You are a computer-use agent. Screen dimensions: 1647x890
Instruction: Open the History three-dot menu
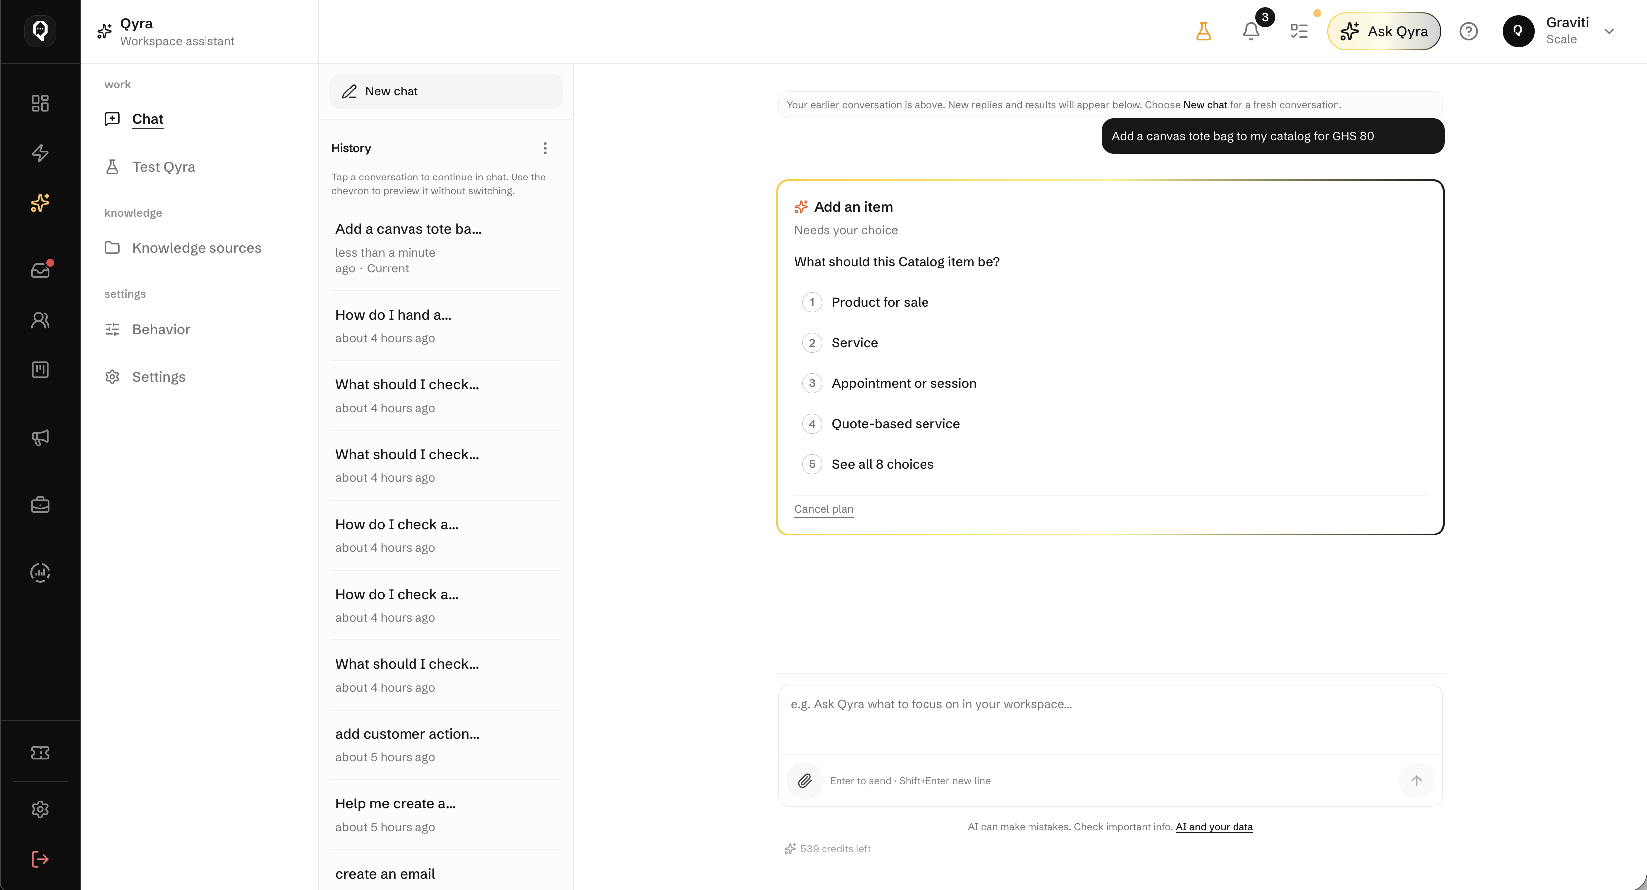(545, 148)
